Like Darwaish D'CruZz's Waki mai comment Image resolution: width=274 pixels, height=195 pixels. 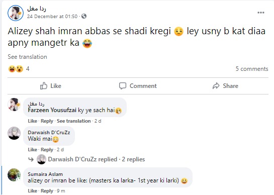click(33, 150)
